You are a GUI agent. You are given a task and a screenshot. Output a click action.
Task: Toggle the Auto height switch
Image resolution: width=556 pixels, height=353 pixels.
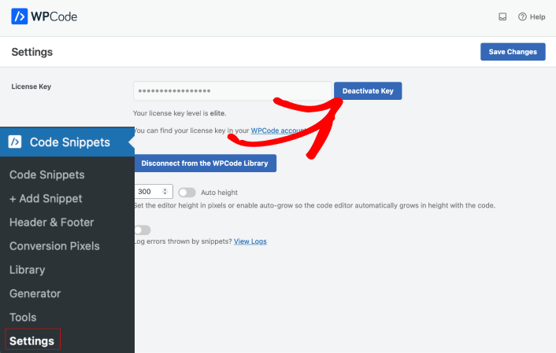click(187, 193)
